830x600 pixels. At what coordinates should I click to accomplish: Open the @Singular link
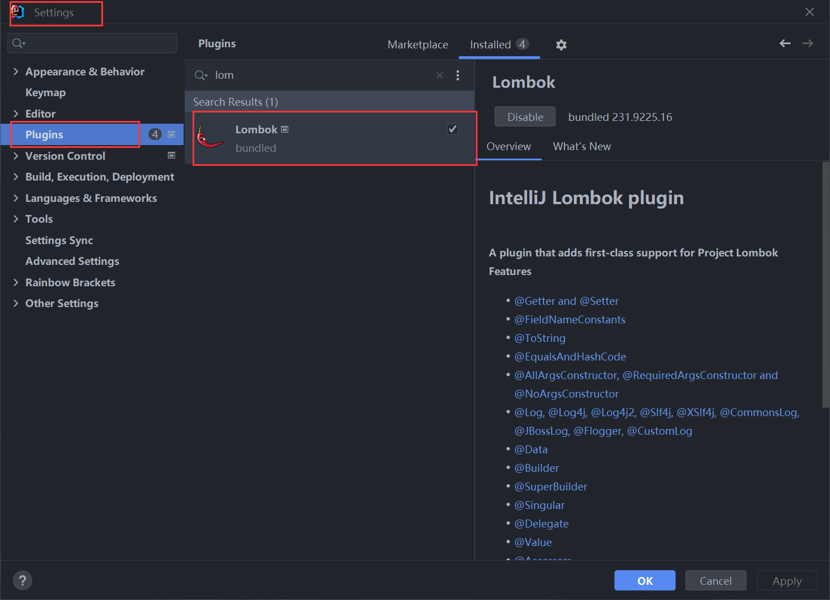coord(539,505)
